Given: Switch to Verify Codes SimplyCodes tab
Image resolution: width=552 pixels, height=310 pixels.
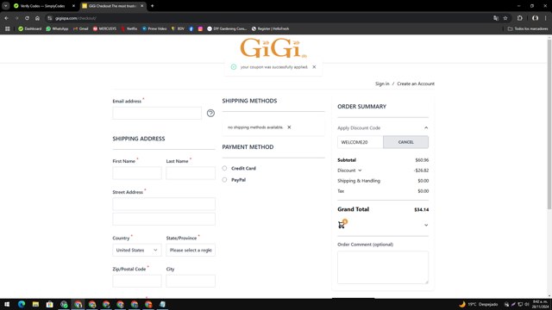Looking at the screenshot, I should click(42, 6).
